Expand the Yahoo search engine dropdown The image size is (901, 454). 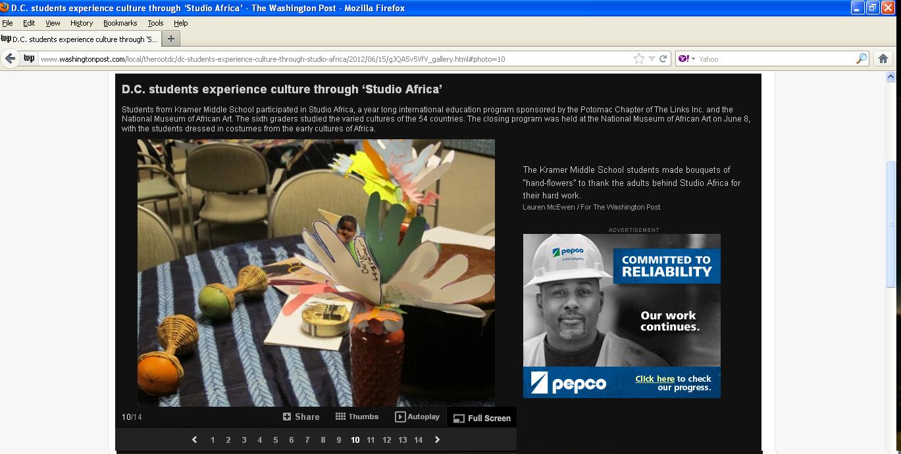(x=692, y=58)
